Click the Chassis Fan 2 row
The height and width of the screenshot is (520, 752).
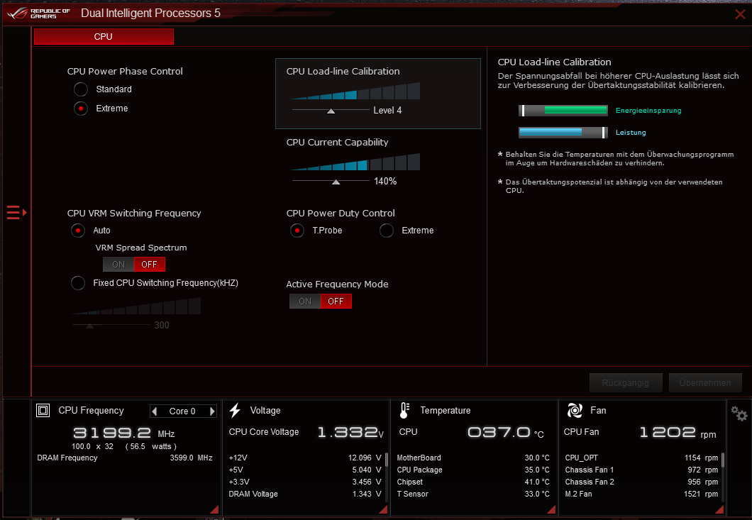(x=641, y=482)
